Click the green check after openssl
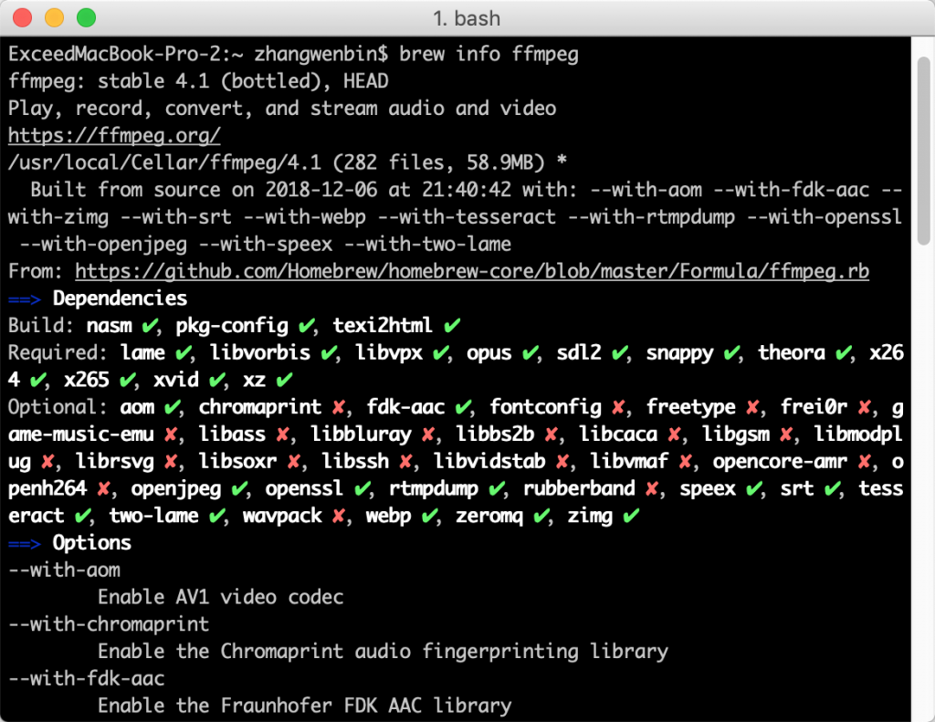 [x=362, y=489]
